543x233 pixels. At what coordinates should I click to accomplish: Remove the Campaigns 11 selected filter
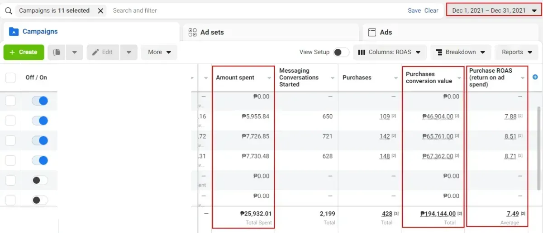(100, 11)
